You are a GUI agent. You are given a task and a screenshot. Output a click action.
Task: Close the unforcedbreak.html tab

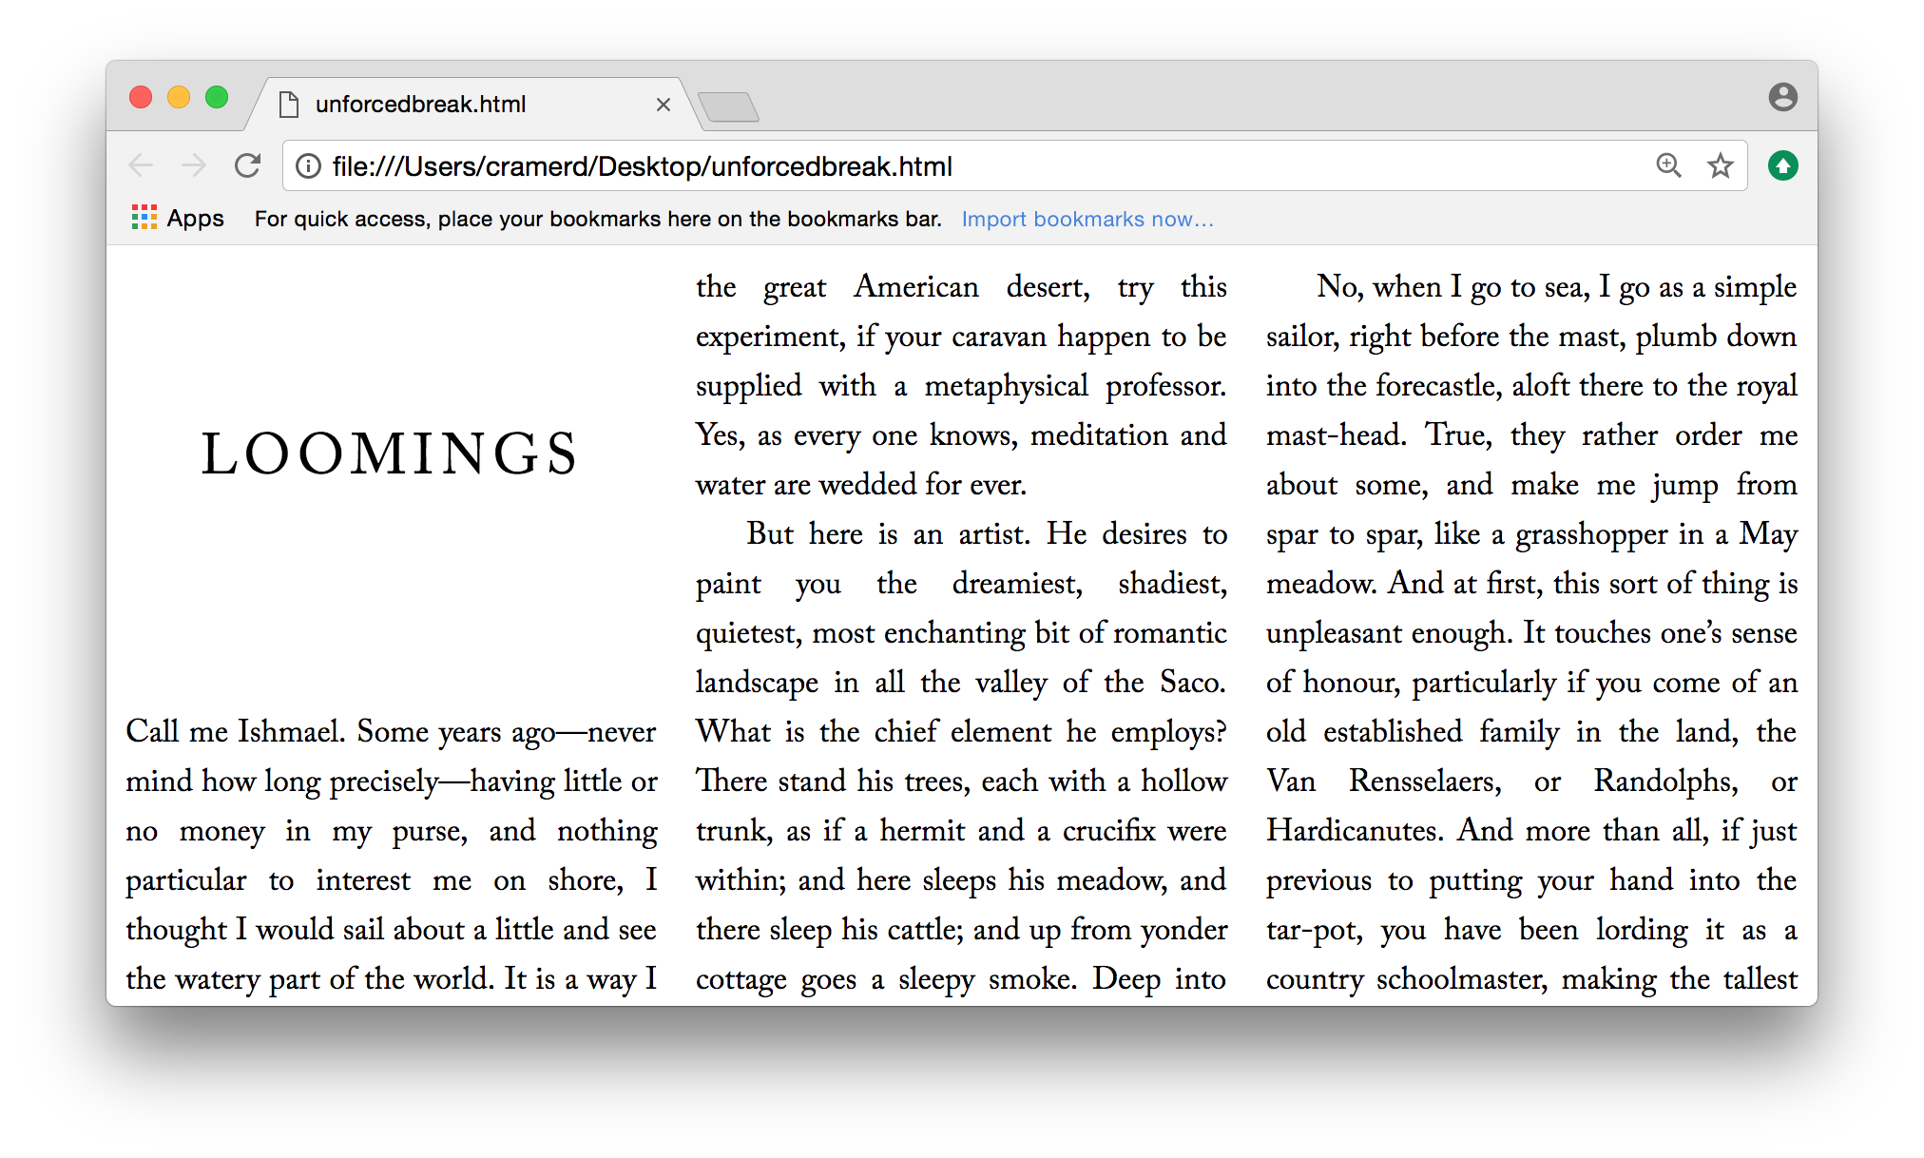(664, 105)
